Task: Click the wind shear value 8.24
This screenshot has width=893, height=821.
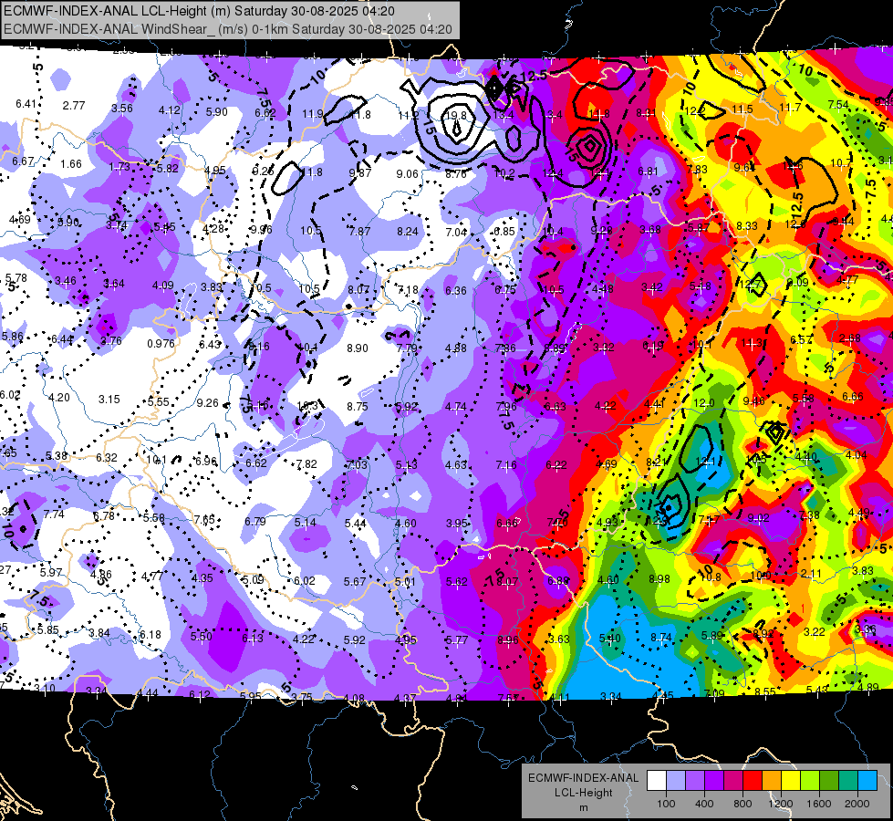Action: pyautogui.click(x=408, y=232)
